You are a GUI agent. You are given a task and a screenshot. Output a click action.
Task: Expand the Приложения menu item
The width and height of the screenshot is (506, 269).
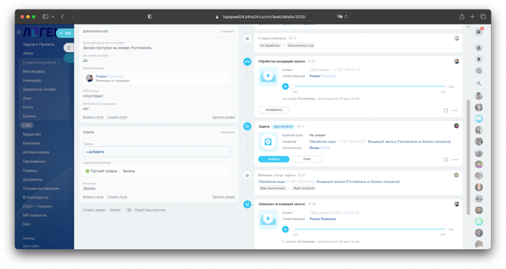36,161
